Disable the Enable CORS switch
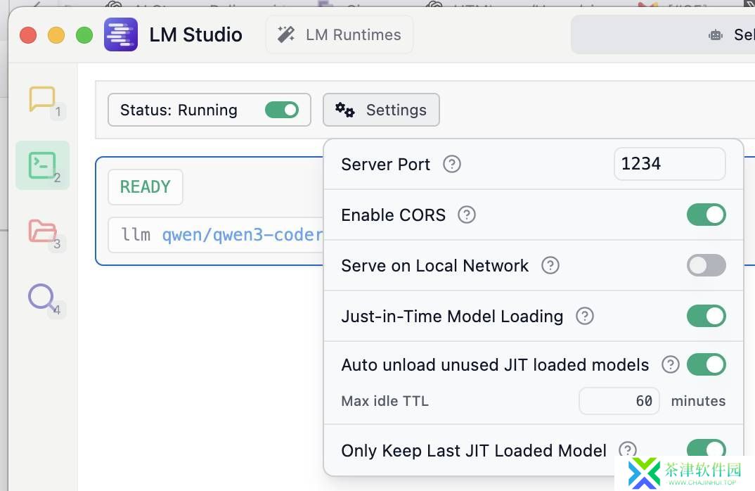755x491 pixels. 706,215
